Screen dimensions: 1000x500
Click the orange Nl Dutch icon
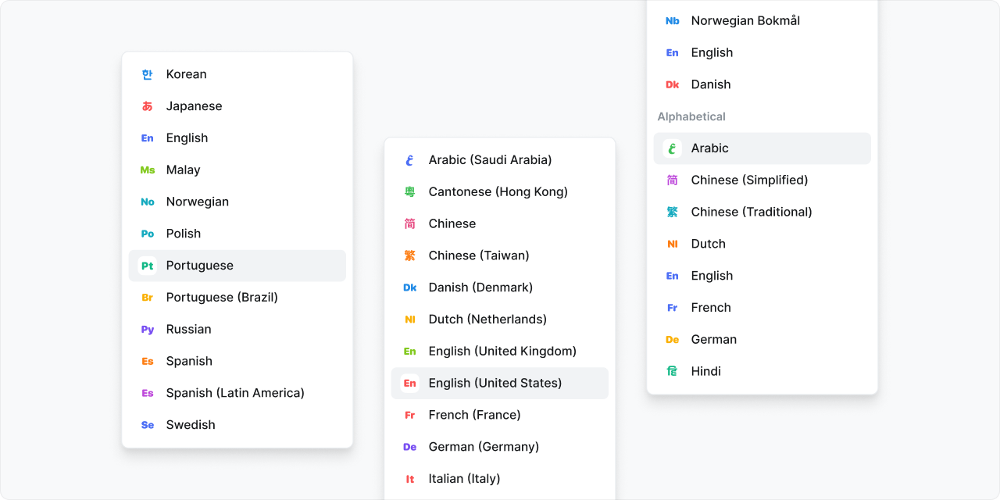pyautogui.click(x=673, y=244)
